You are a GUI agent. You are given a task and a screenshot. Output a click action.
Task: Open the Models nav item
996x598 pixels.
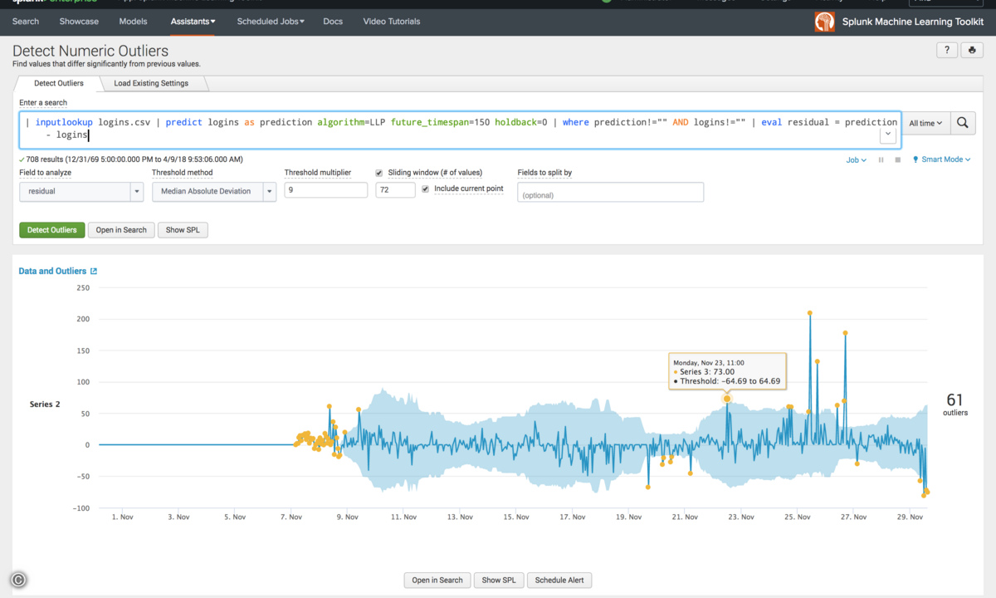[x=134, y=22]
